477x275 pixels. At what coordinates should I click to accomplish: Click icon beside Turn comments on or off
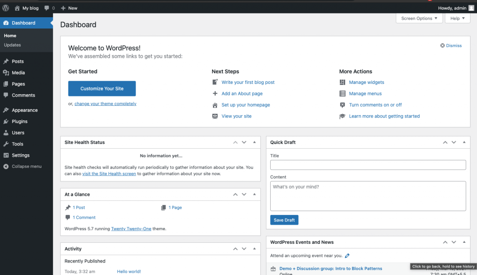pyautogui.click(x=342, y=105)
